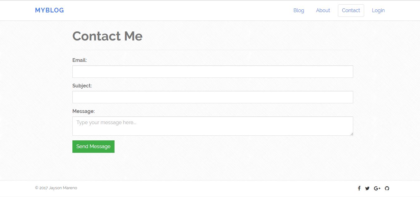
Task: Focus the Email input field
Action: tap(212, 72)
